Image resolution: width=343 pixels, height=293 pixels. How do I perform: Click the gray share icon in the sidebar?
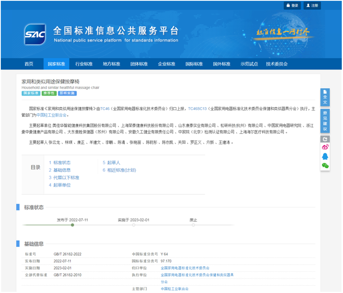coord(324,138)
